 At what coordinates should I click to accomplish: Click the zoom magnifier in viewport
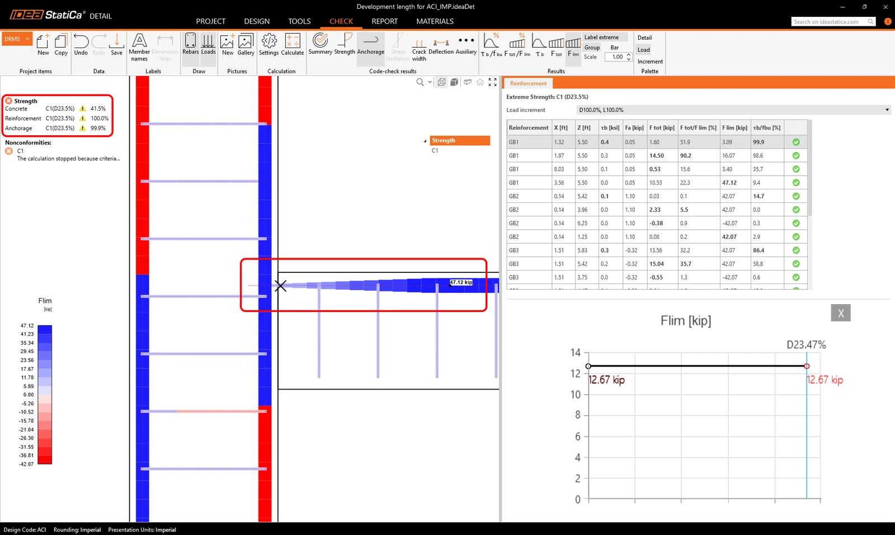(x=420, y=82)
